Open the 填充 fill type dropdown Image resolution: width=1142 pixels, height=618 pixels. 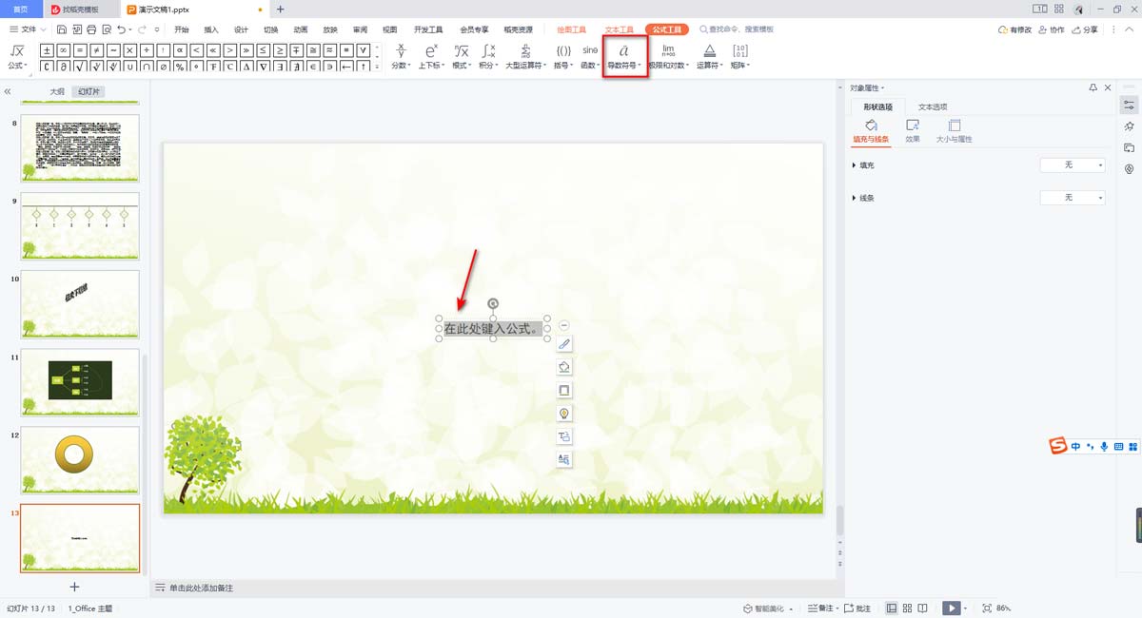(1073, 165)
